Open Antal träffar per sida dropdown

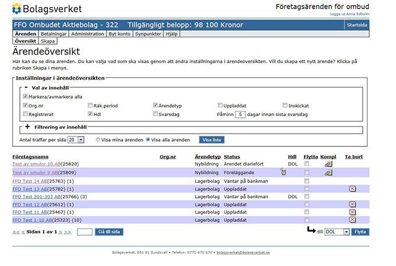pos(76,140)
